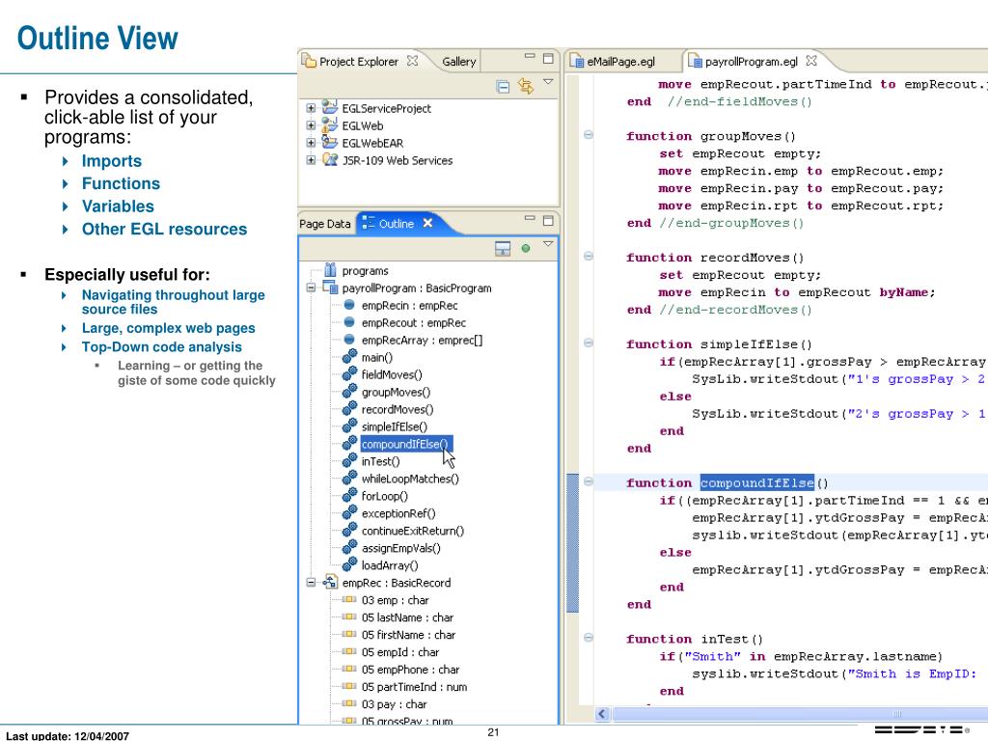The width and height of the screenshot is (988, 741).
Task: Select 05 partTimeInd : num field
Action: click(x=414, y=687)
